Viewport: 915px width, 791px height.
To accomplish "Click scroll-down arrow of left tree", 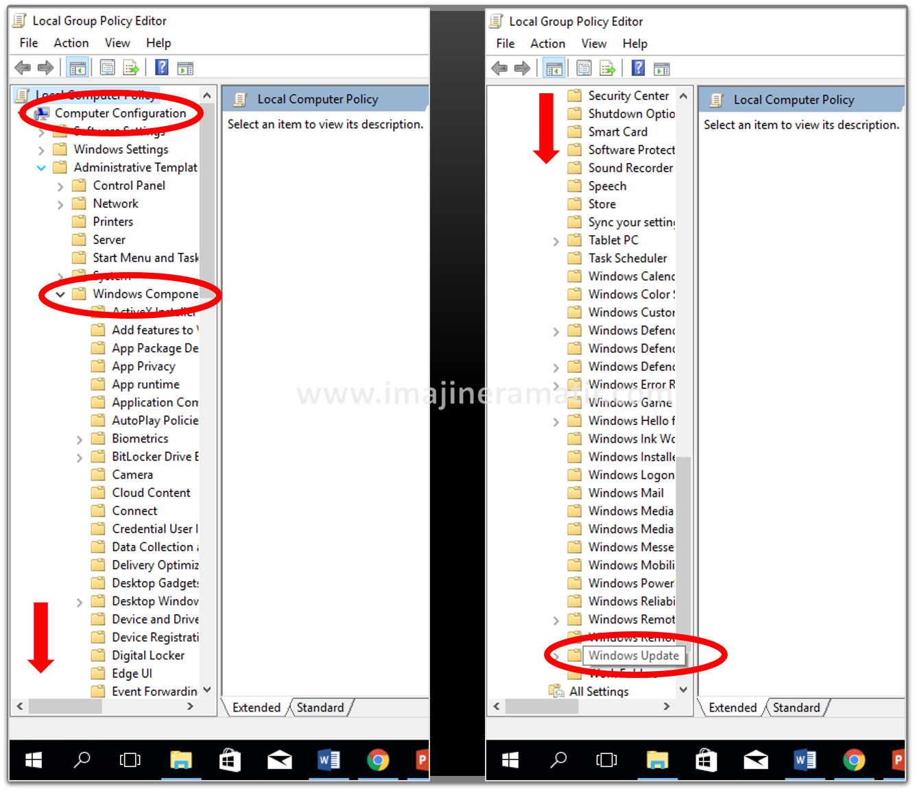I will tap(207, 690).
